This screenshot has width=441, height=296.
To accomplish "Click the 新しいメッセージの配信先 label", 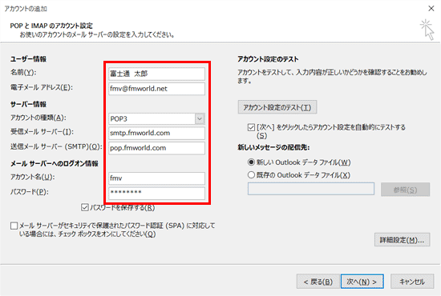I will 273,147.
